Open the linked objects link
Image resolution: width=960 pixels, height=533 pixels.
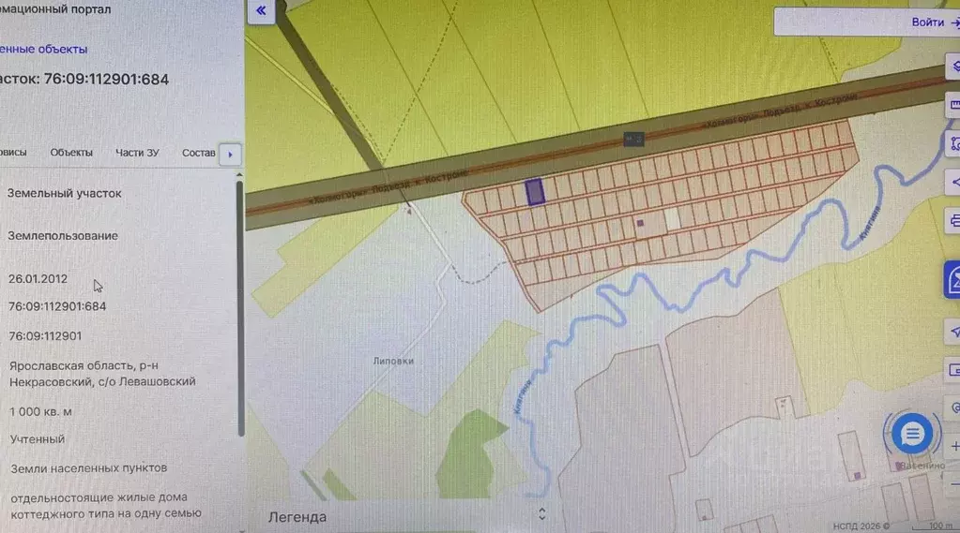(43, 49)
